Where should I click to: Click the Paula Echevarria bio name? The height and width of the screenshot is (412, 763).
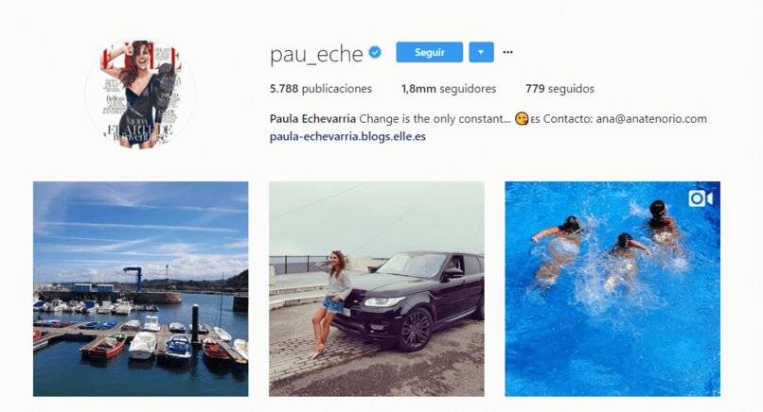point(313,119)
